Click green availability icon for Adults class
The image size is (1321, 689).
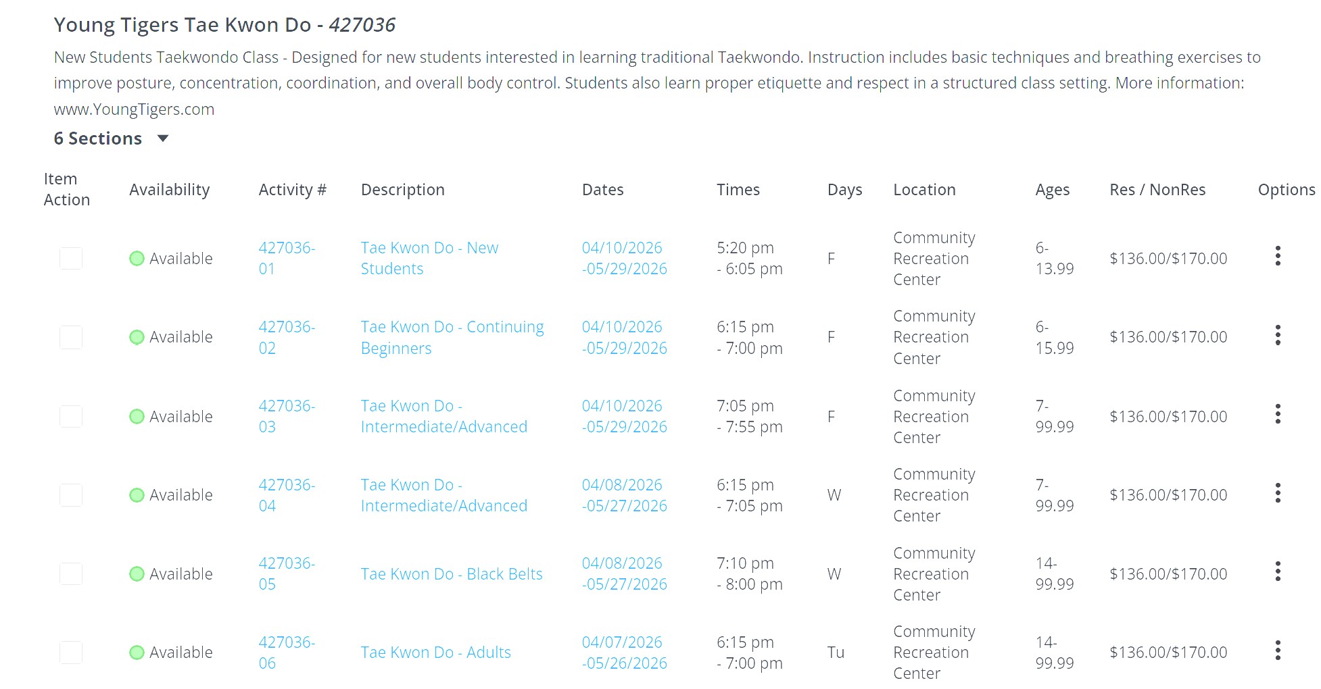point(137,653)
